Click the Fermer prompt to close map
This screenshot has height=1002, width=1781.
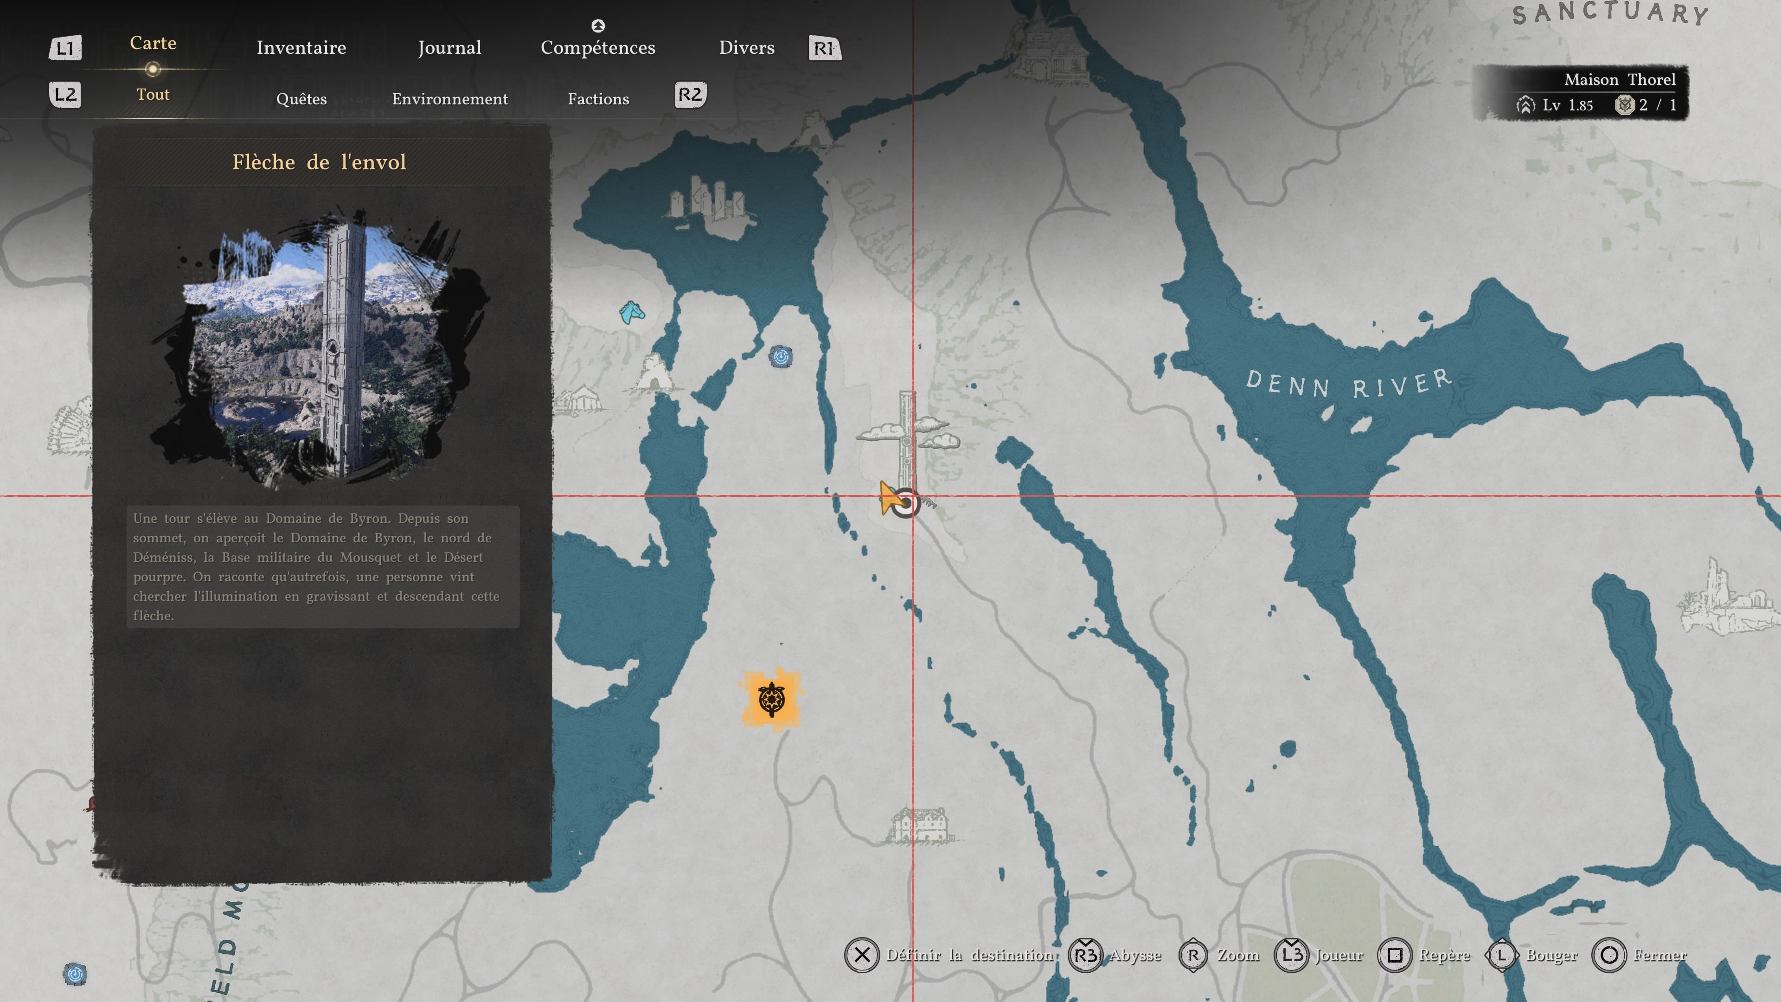(x=1660, y=955)
